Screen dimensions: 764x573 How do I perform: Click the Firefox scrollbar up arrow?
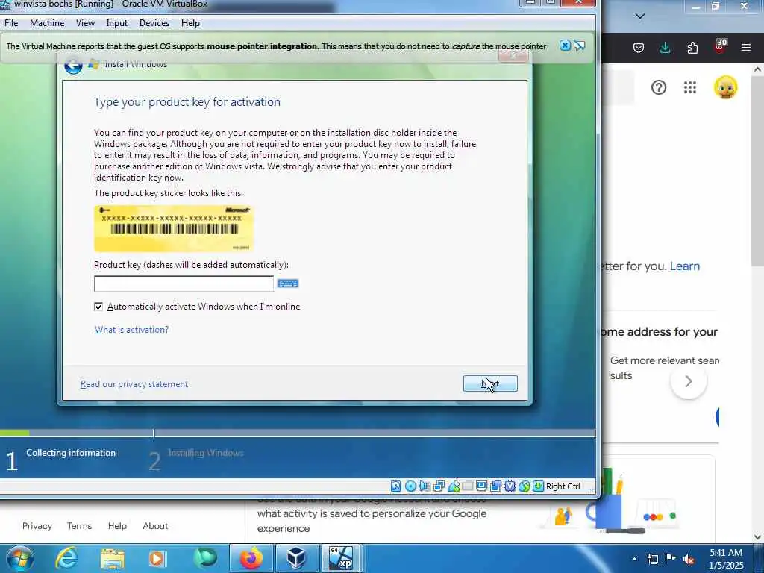[x=757, y=69]
